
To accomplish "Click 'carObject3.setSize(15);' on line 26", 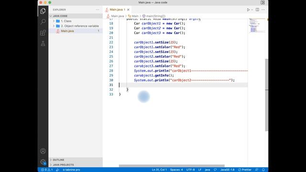I will point(156,61).
